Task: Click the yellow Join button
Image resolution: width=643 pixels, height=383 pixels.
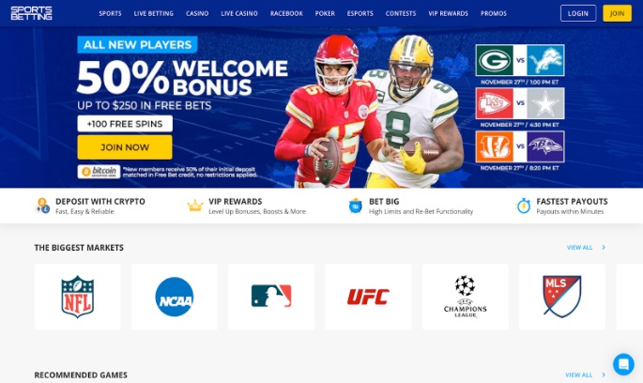Action: point(617,13)
